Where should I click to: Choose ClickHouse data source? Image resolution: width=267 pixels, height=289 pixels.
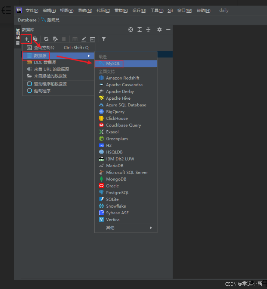point(126,118)
